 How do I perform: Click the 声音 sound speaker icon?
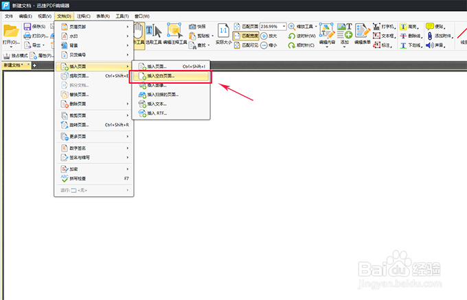coord(430,45)
